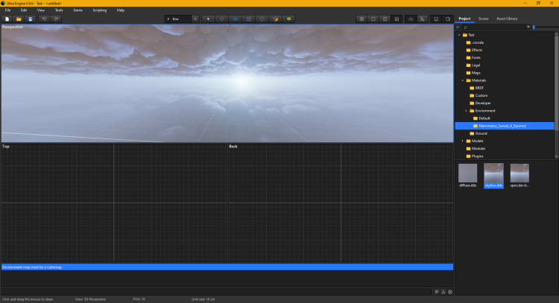
Task: Switch to the Asset Library tab
Action: coord(506,18)
